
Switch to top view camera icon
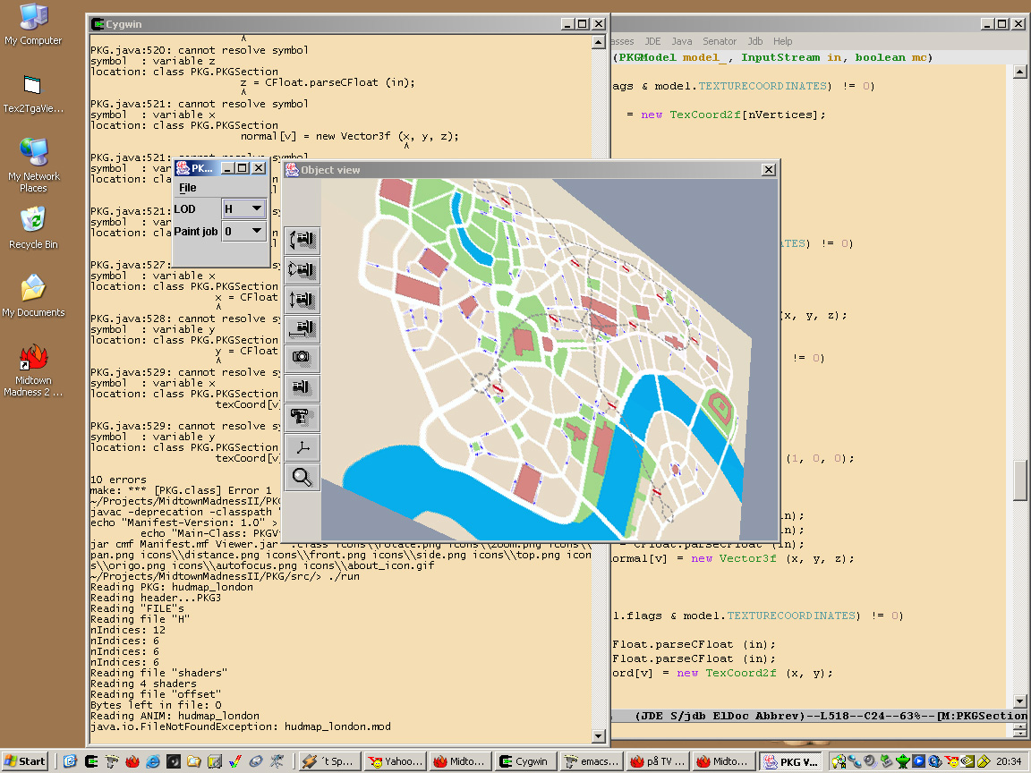(302, 418)
